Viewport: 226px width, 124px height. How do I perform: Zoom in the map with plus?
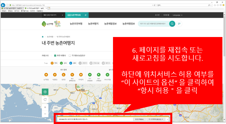pos(45,107)
